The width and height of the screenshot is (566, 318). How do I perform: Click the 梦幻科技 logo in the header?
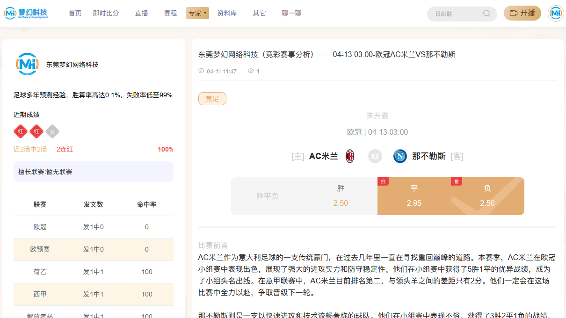coord(26,13)
